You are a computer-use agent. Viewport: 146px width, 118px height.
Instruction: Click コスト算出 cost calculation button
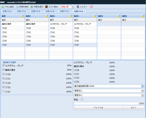[x=51, y=7]
